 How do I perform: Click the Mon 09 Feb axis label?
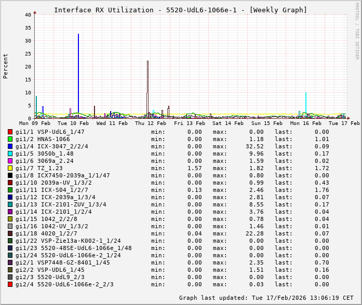point(35,123)
